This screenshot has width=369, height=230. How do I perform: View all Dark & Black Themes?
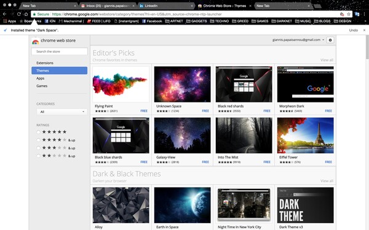click(327, 181)
